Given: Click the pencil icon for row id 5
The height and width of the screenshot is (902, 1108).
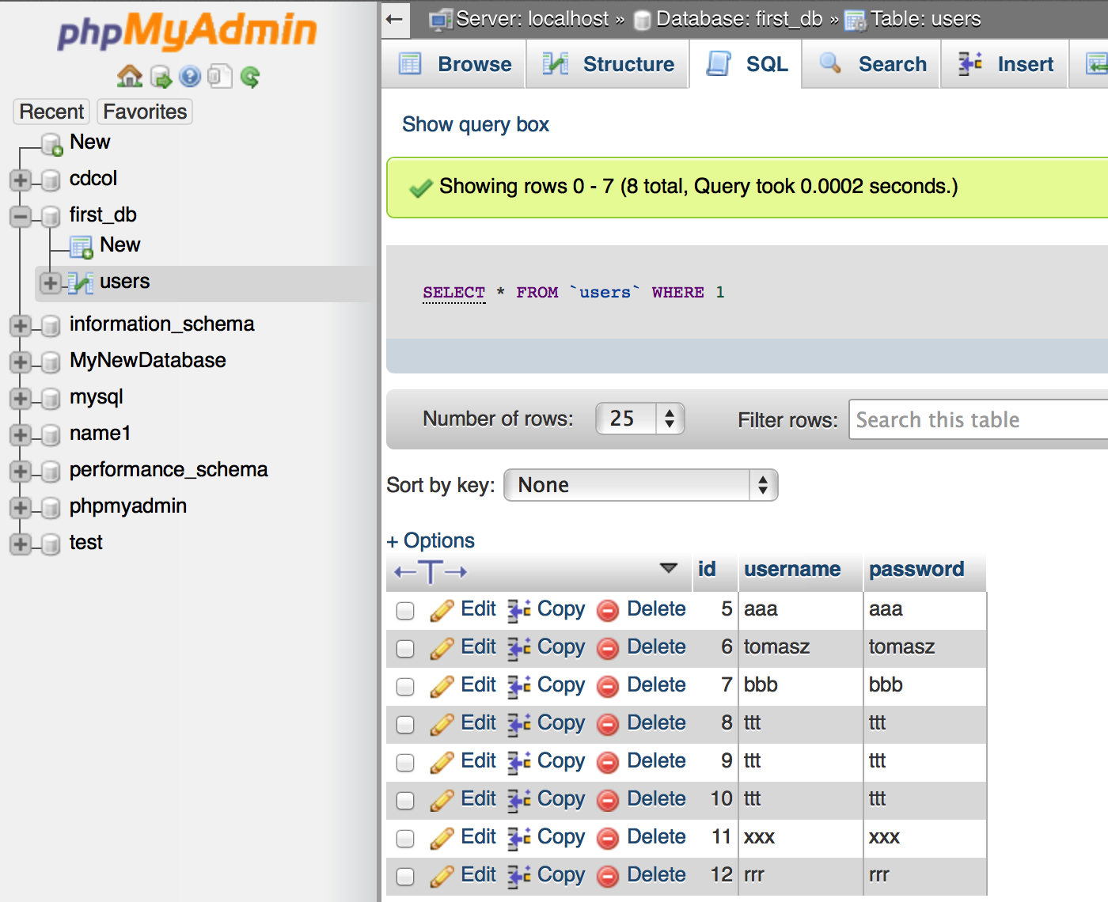Looking at the screenshot, I should [441, 610].
